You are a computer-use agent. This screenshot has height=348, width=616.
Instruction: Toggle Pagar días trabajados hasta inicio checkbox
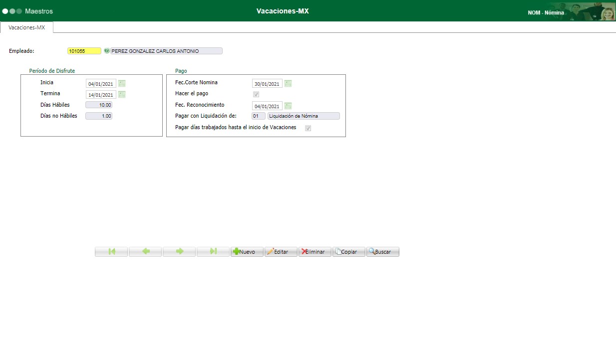tap(308, 128)
